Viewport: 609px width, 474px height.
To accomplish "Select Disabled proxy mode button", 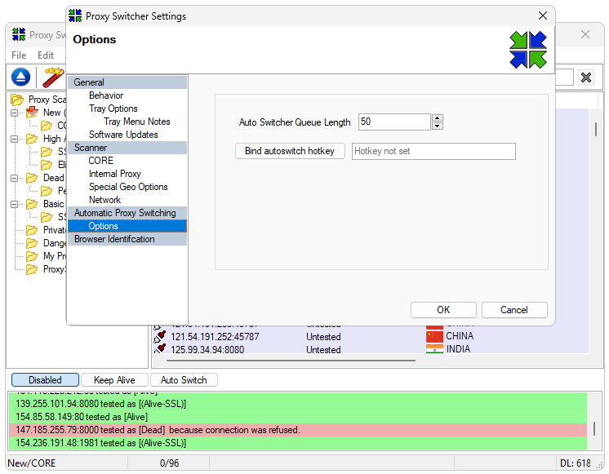I will click(x=45, y=380).
